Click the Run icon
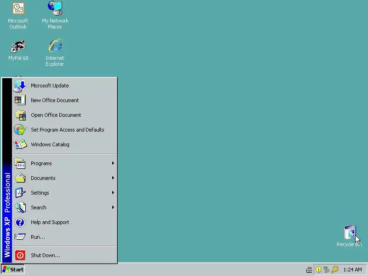This screenshot has height=276, width=368. click(20, 236)
